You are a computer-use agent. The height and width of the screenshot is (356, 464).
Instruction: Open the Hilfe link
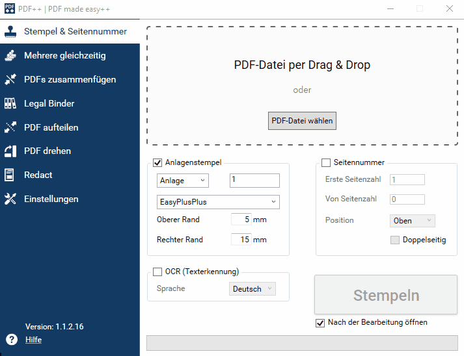(x=33, y=340)
